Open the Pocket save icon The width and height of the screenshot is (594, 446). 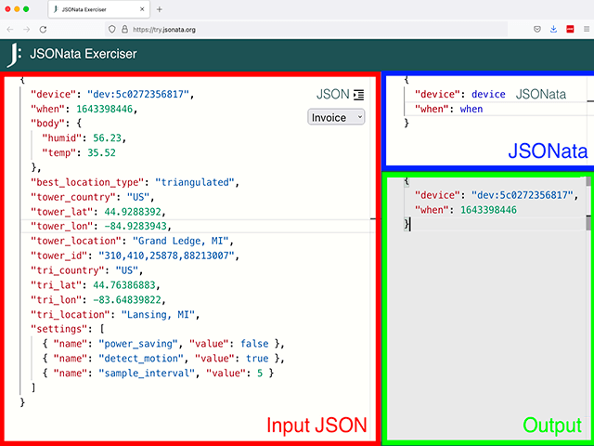pyautogui.click(x=536, y=29)
